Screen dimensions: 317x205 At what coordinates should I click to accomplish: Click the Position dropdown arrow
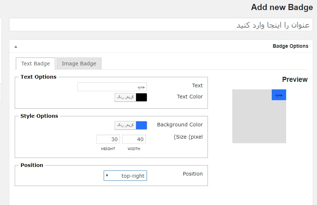click(107, 176)
